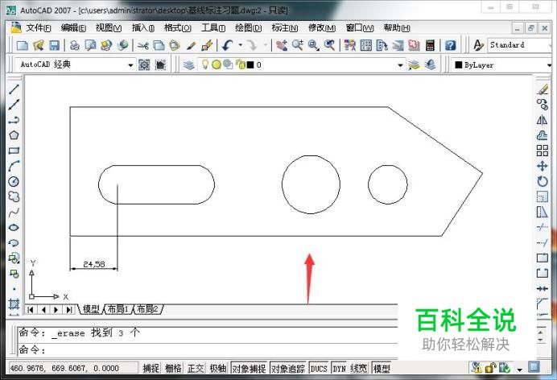Screen dimensions: 557x380
Task: Click the Move tool
Action: click(542, 166)
